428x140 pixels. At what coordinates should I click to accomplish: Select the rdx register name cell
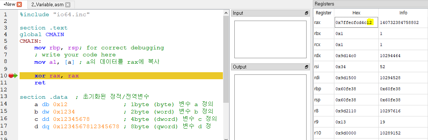(x=324, y=56)
